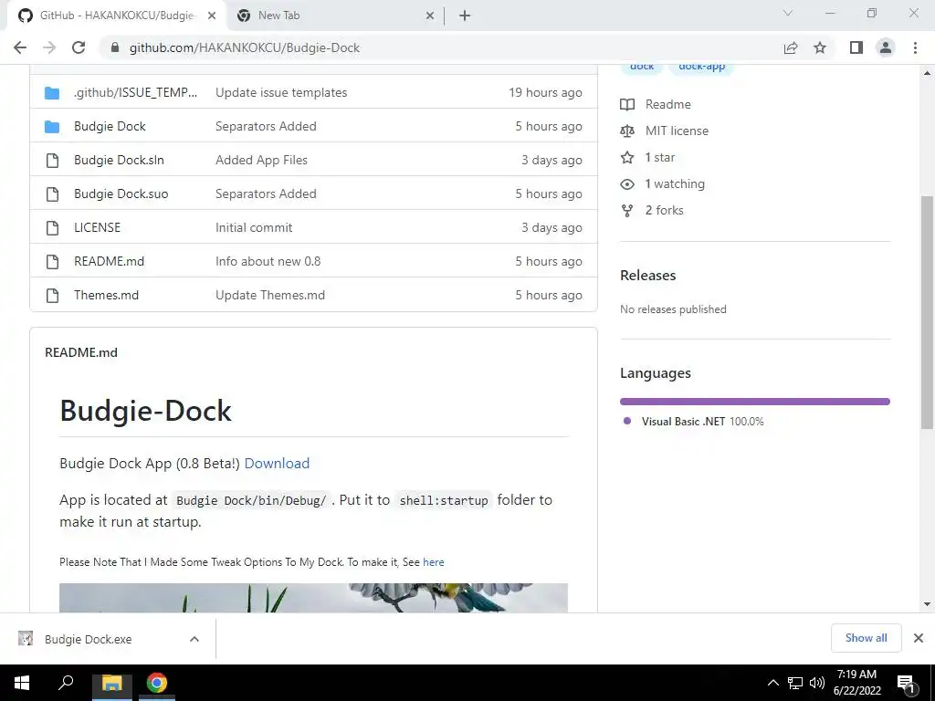Click the MIT license scale icon
This screenshot has height=701, width=935.
[x=627, y=131]
